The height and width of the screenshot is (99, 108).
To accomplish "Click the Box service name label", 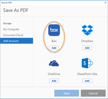I will point(54,41).
